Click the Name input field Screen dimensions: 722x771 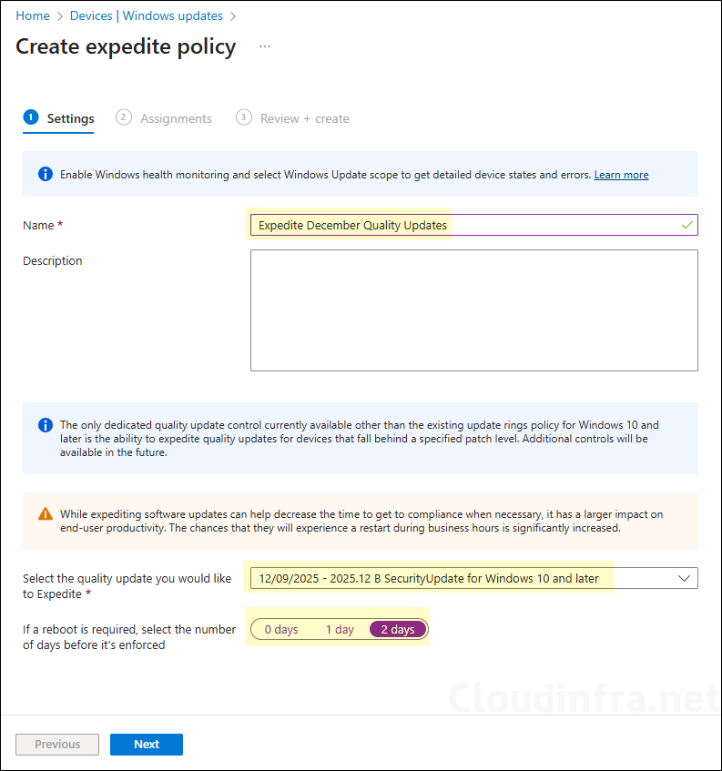pos(455,225)
